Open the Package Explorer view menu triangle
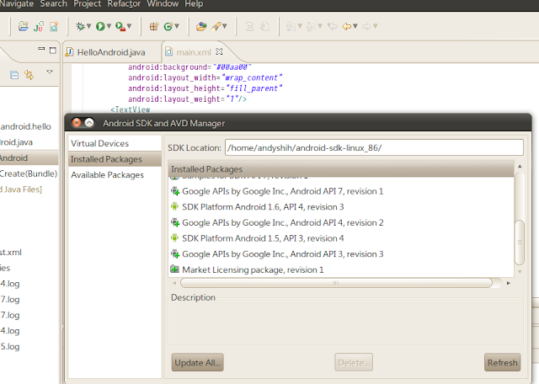 tap(50, 72)
